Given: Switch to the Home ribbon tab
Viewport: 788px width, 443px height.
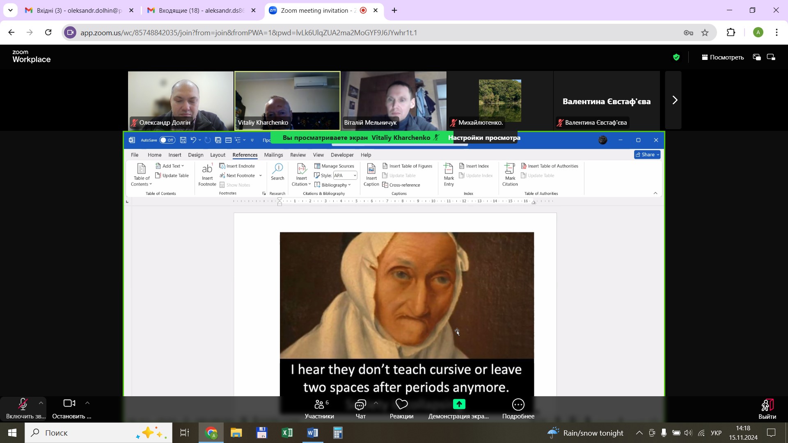Looking at the screenshot, I should click(x=155, y=155).
